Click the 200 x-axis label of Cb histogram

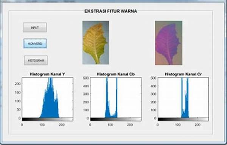pos(130,125)
